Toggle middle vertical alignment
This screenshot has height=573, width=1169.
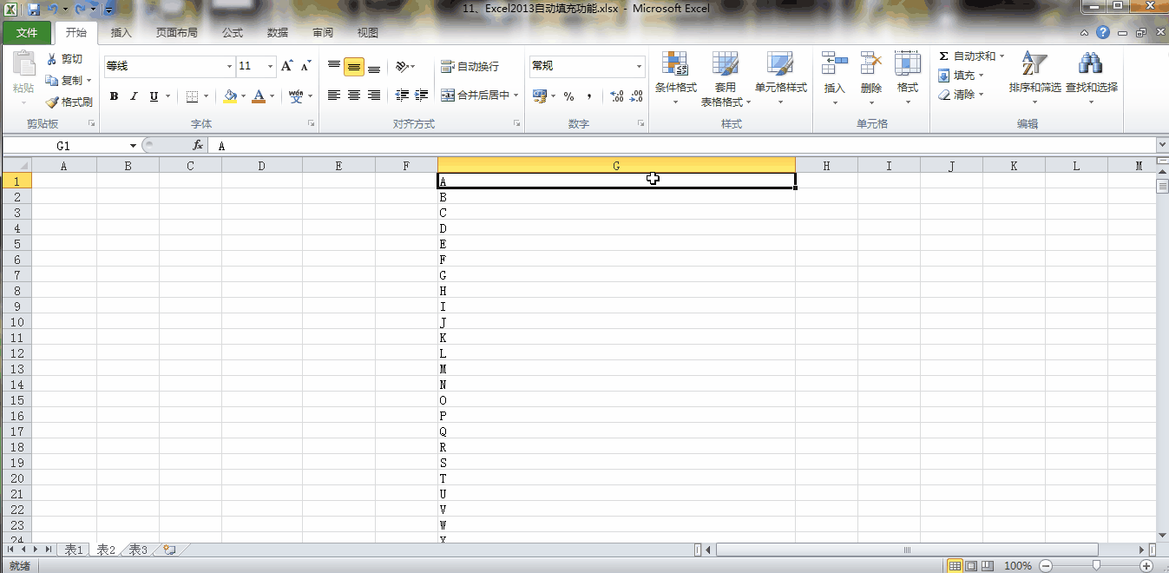click(x=354, y=67)
